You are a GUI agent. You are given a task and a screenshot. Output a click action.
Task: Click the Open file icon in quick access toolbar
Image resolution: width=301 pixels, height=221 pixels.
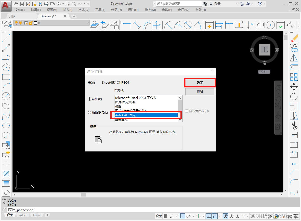point(16,4)
